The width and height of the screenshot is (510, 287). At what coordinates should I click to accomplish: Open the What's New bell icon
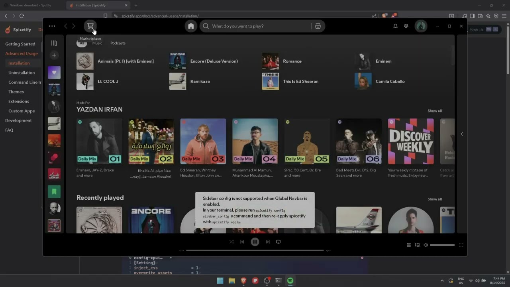tap(395, 26)
